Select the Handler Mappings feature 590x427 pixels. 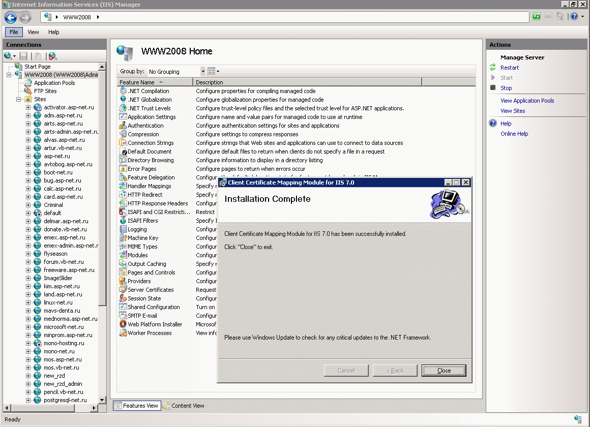coord(149,186)
